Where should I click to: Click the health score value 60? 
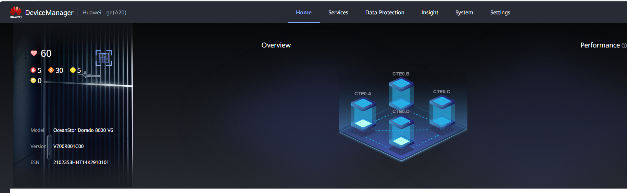46,53
